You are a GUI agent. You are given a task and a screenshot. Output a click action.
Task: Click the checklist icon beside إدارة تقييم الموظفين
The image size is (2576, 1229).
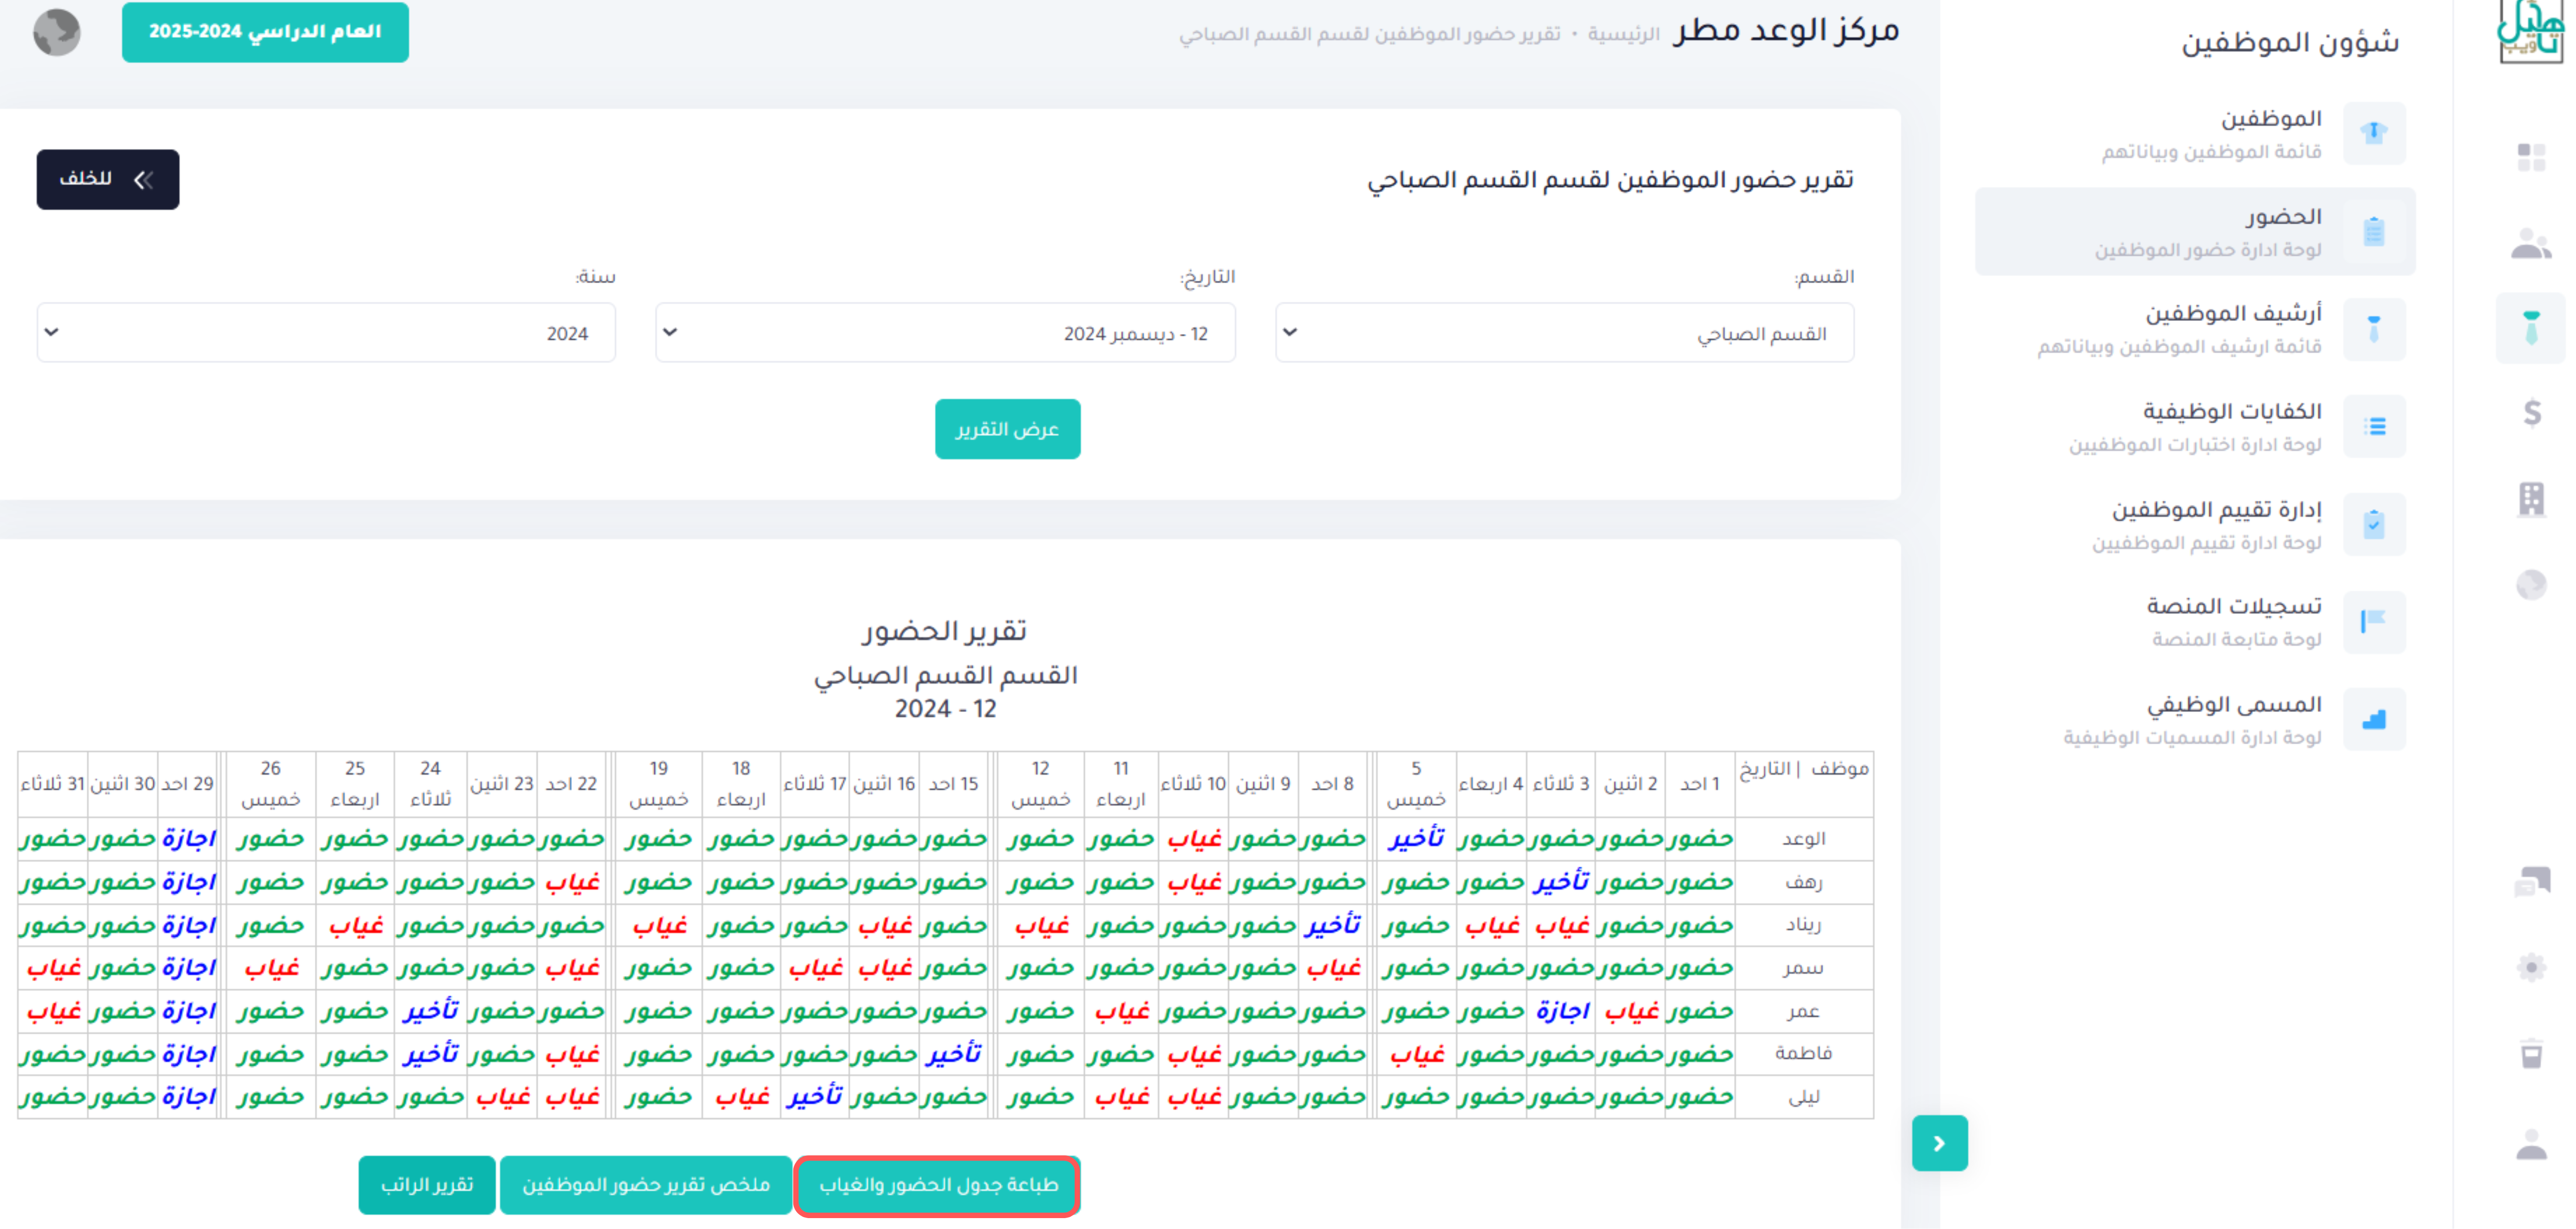2374,524
